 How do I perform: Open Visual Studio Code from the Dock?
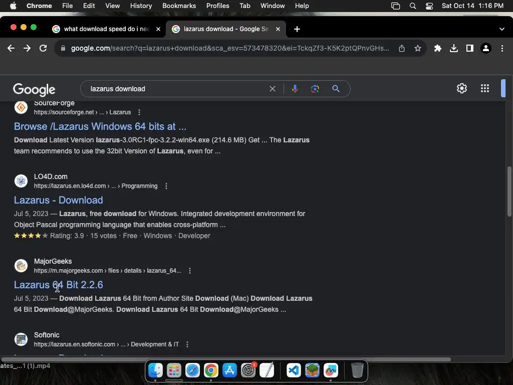(x=294, y=370)
